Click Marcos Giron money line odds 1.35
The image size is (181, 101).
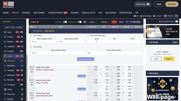96,80
